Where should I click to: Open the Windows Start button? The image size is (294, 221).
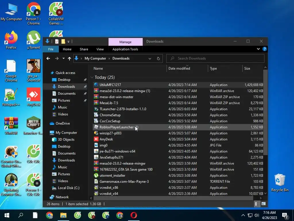[7, 215]
